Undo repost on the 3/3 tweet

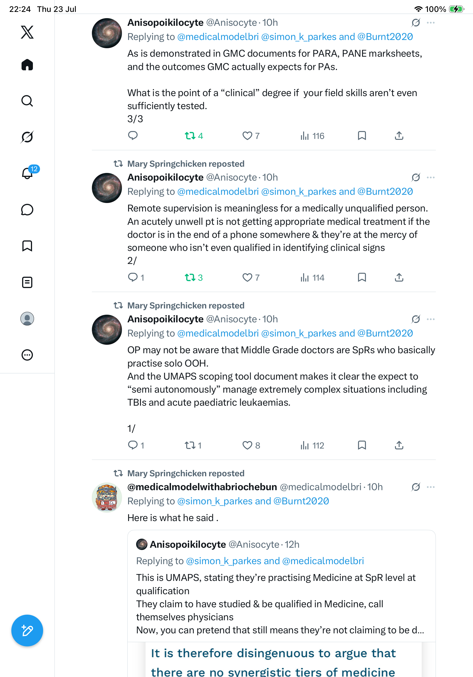tap(194, 136)
